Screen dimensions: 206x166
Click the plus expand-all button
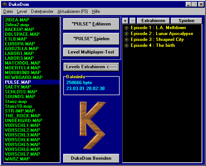click(x=125, y=21)
